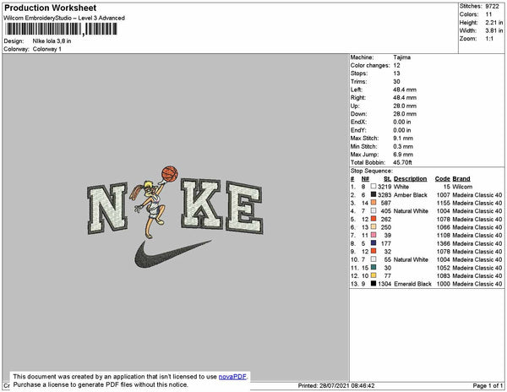The width and height of the screenshot is (507, 392).
Task: Click the 'Page 1 of 1' footer text
Action: (488, 385)
